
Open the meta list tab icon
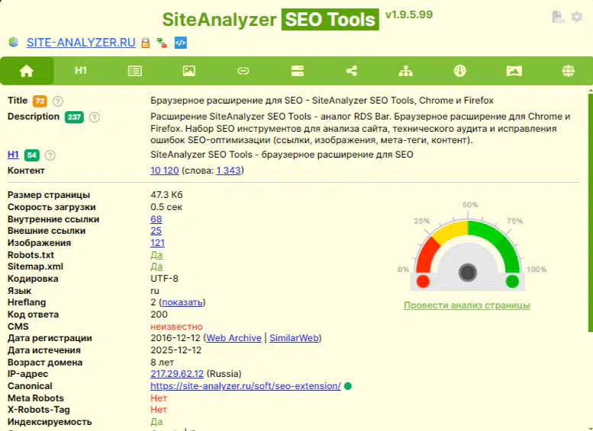(x=134, y=71)
